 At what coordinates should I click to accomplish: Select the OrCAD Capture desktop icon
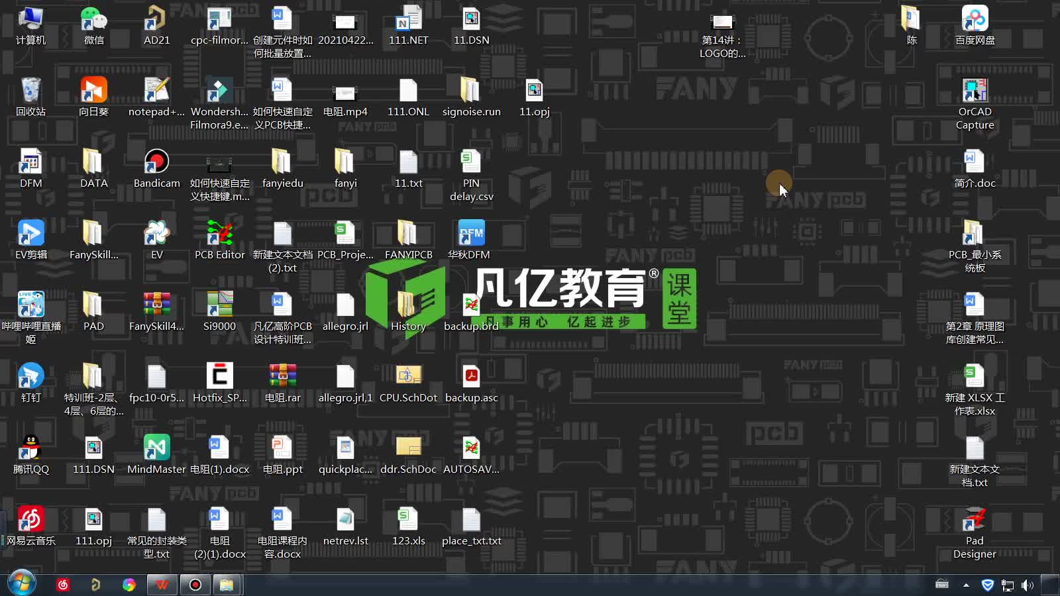coord(975,91)
